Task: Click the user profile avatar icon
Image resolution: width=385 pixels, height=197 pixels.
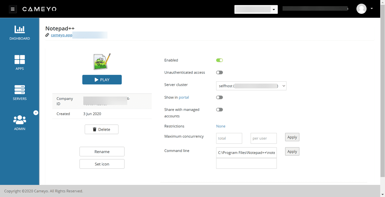Action: 362,9
